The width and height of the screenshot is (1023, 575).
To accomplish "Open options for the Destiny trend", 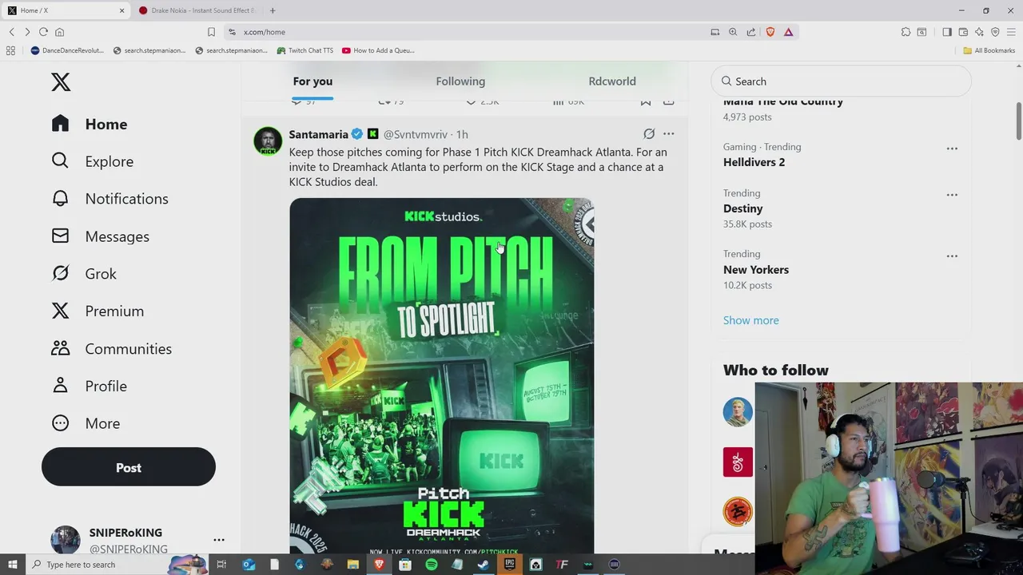I will 952,195.
